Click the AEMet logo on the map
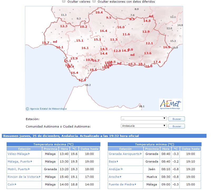Image resolution: width=211 pixels, height=191 pixels. point(171,104)
